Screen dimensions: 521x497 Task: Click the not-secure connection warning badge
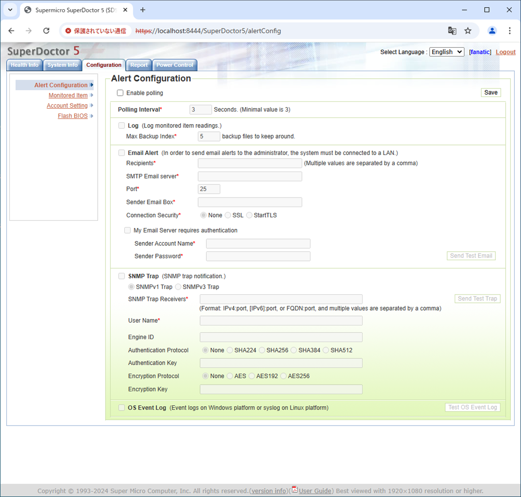point(96,31)
